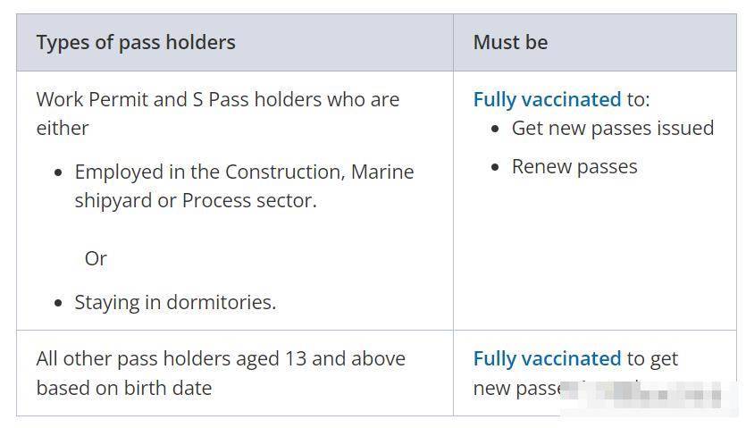Click the Get new passes issued bullet
Screen dimensions: 746x428
click(x=613, y=128)
